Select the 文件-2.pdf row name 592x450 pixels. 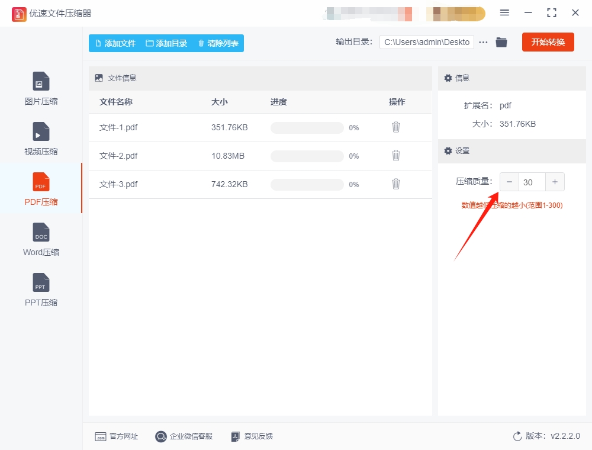(118, 156)
